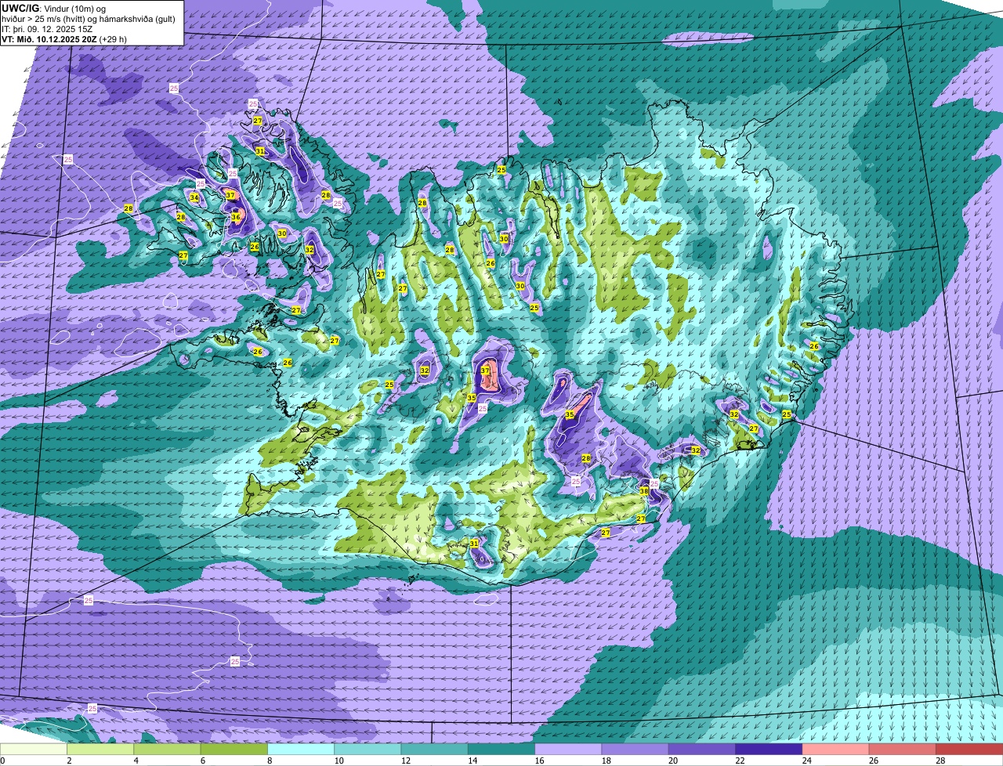The width and height of the screenshot is (1003, 766).
Task: Select the yellow gust label reading 36
Action: pos(236,217)
